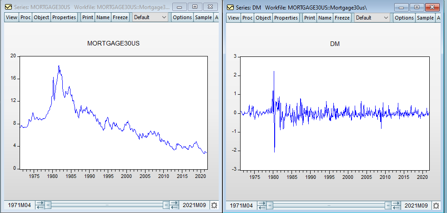
Task: Open Proc menu in MORTGAGE30US window
Action: [x=25, y=17]
